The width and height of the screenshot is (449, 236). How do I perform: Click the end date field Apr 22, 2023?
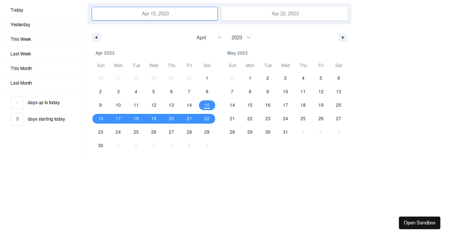(x=284, y=13)
